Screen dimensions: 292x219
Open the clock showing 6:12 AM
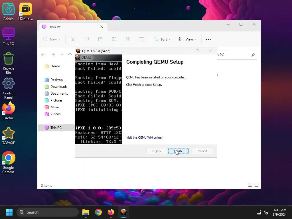coord(280,212)
